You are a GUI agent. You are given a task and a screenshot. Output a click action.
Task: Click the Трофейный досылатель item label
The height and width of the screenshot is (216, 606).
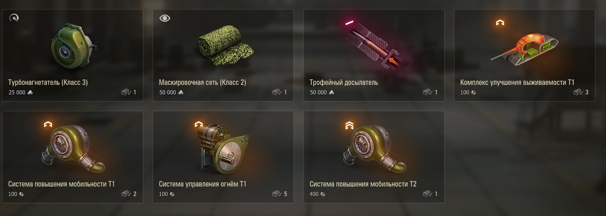coord(344,83)
